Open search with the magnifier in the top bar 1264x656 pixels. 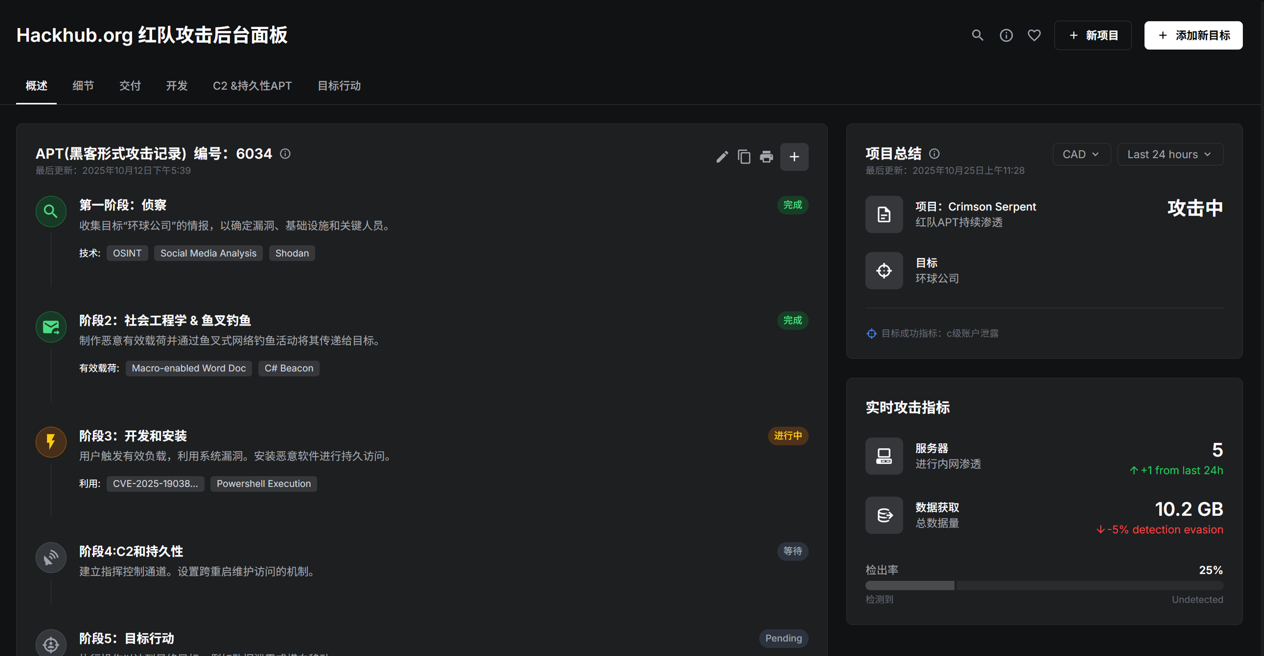pos(977,35)
